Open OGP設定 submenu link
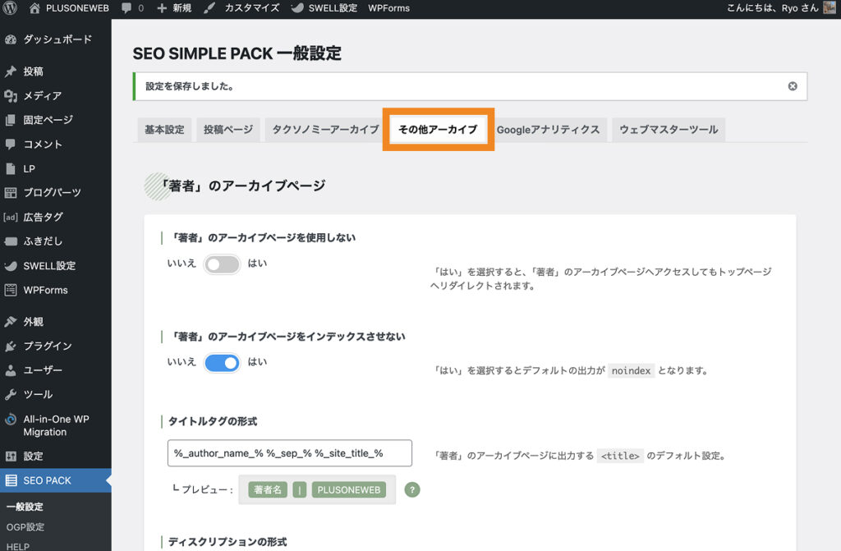Image resolution: width=841 pixels, height=551 pixels. pos(25,527)
